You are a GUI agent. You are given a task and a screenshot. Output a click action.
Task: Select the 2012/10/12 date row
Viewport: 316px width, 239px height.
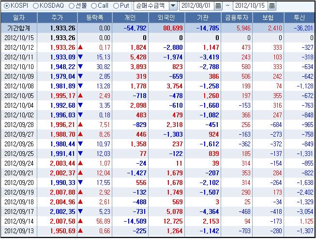pyautogui.click(x=19, y=47)
